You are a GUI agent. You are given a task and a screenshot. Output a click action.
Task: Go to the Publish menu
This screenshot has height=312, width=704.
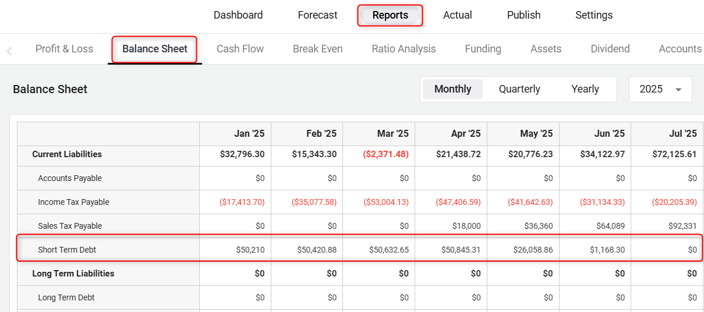click(x=524, y=15)
